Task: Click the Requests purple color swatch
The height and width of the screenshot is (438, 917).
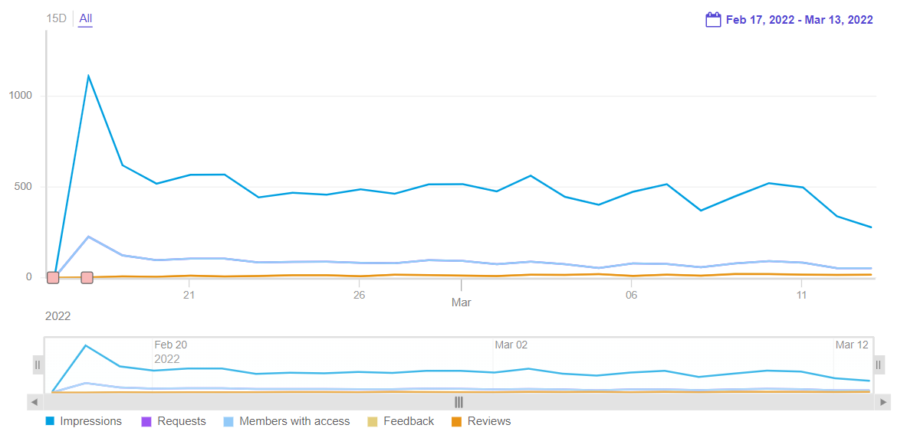Action: (147, 421)
